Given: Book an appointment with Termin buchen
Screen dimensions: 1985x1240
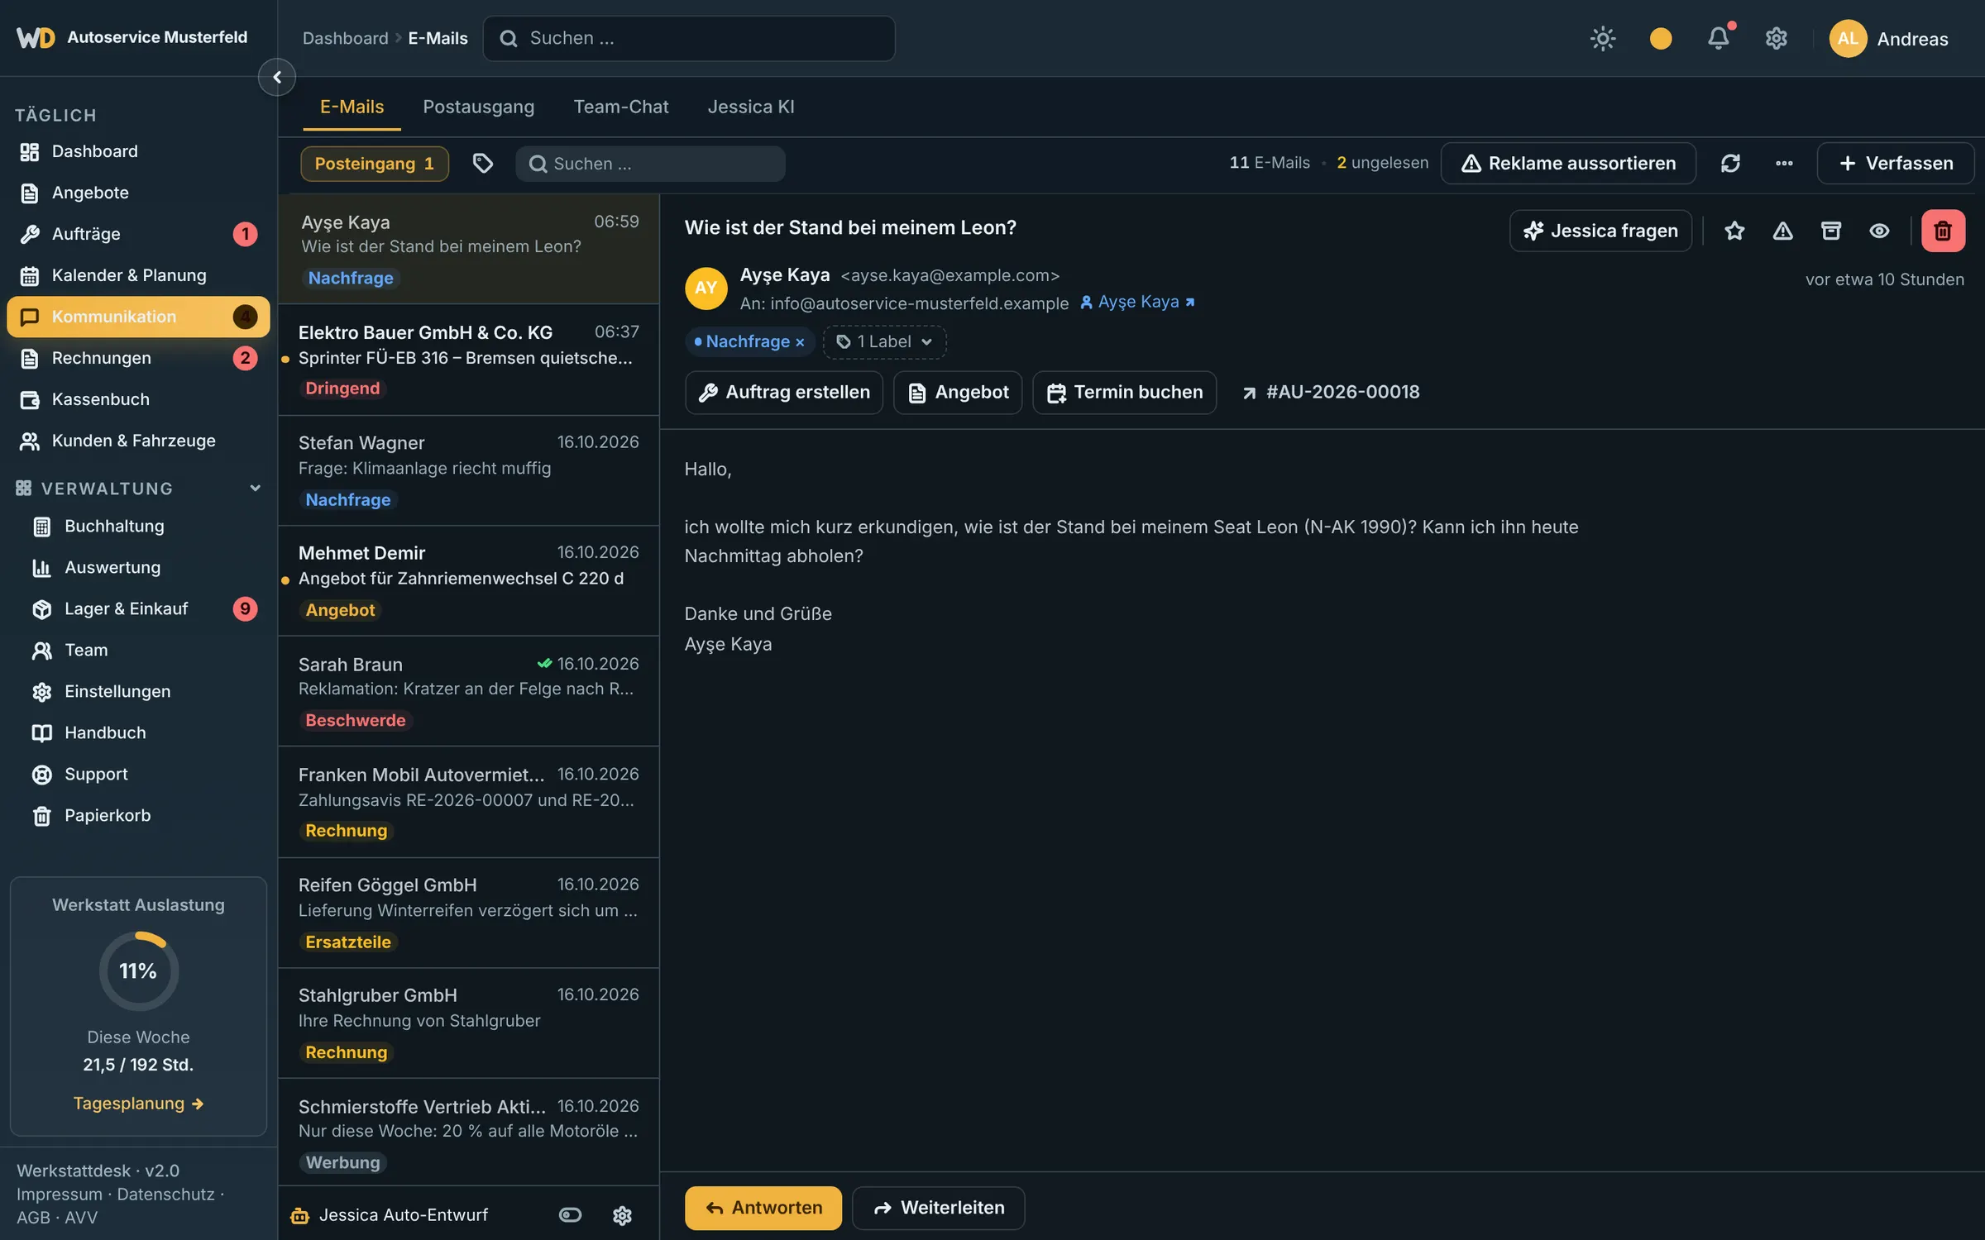Looking at the screenshot, I should [x=1124, y=392].
